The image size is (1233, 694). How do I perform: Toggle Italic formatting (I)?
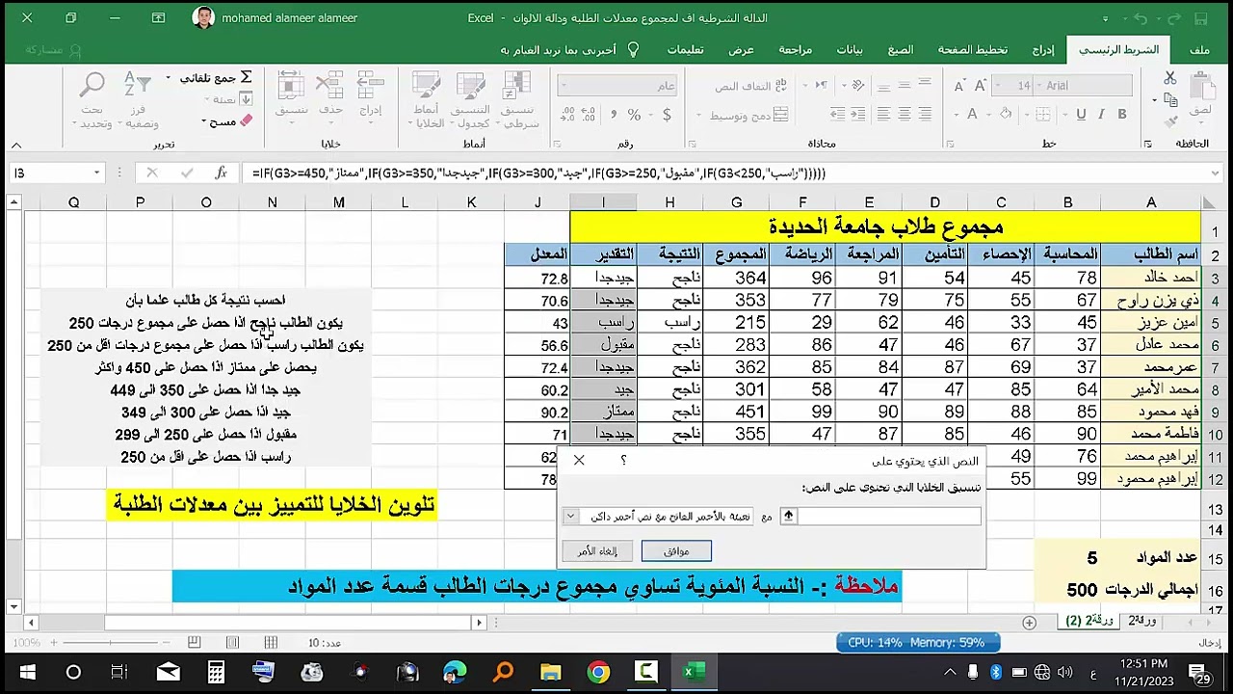click(x=1102, y=114)
